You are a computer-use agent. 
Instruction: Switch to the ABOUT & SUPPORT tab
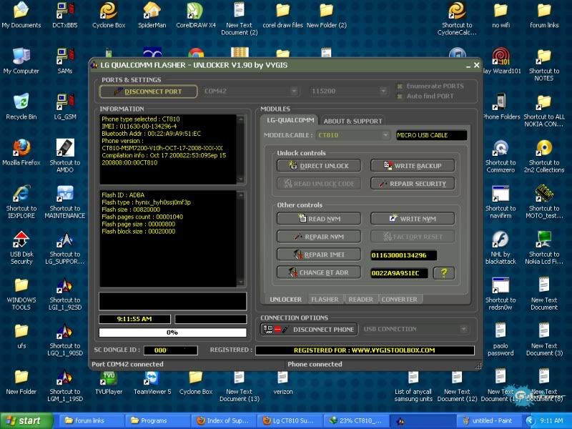(352, 121)
